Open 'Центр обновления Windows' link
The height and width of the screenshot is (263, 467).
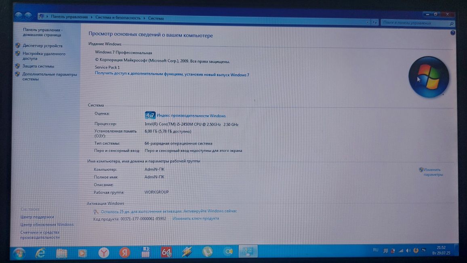[x=47, y=225]
